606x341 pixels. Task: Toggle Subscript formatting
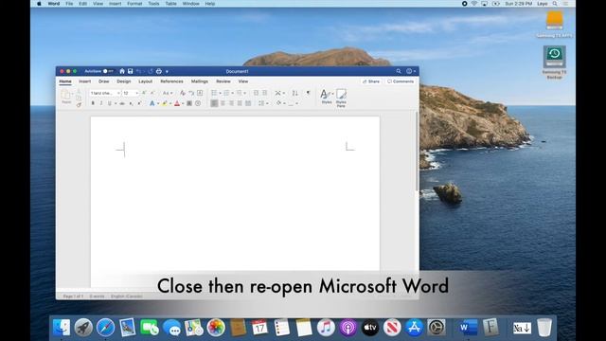[x=131, y=103]
